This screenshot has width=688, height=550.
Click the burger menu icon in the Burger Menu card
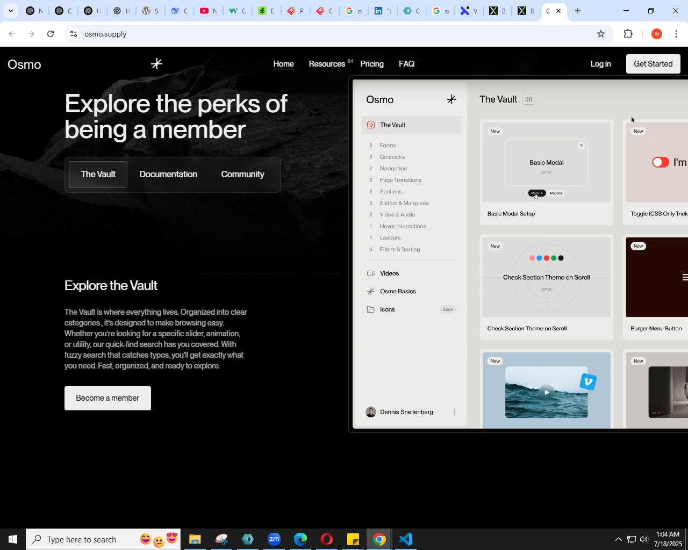pos(685,277)
